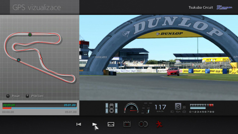This screenshot has height=134, width=238.
Task: Click the red running man exit icon
Action: click(159, 124)
